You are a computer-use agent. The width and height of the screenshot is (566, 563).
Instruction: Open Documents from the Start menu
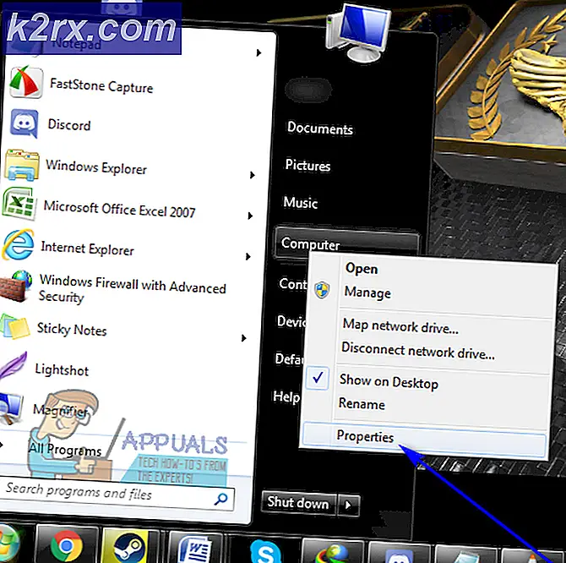[320, 128]
